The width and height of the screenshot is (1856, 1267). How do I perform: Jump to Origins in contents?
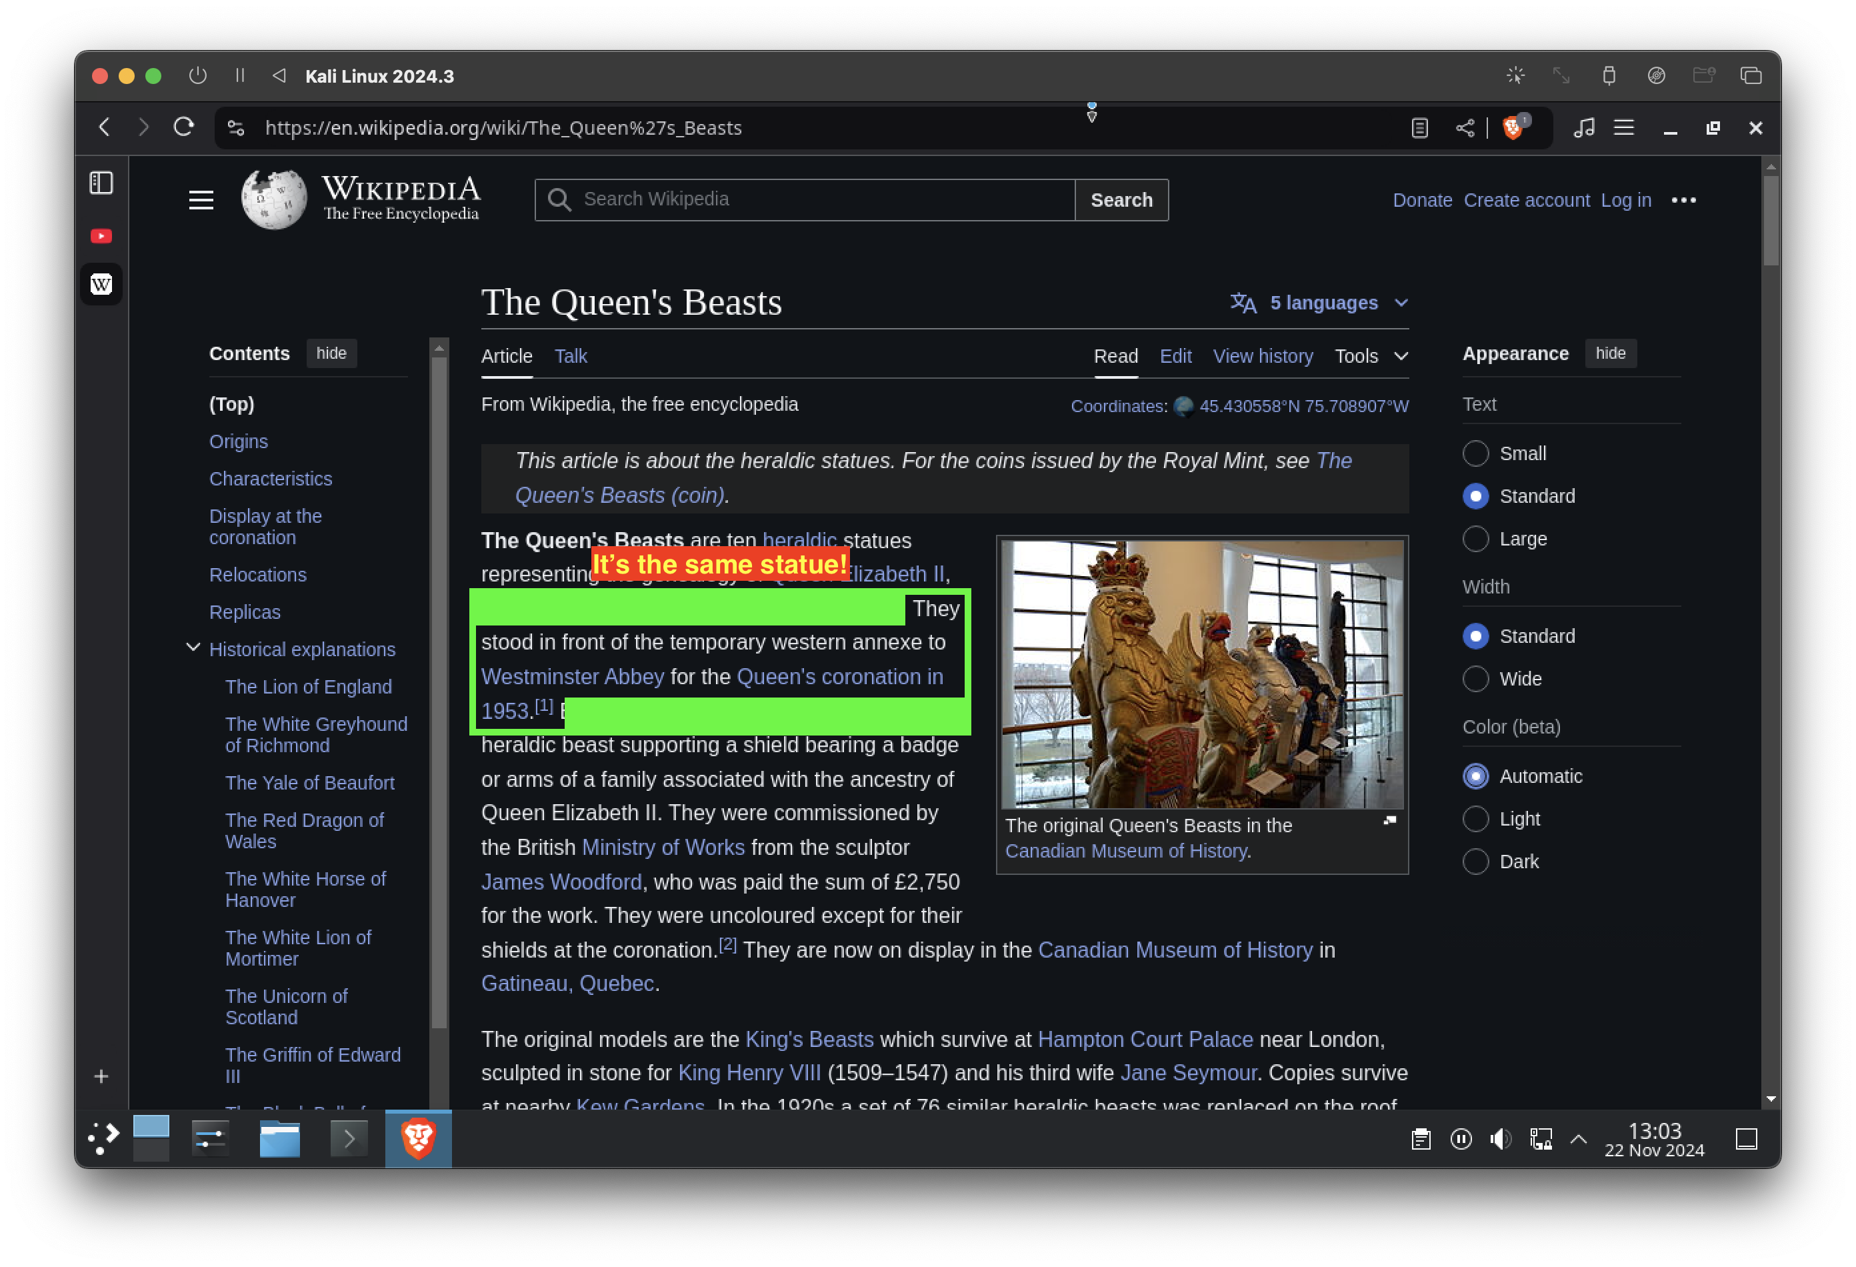pyautogui.click(x=238, y=441)
